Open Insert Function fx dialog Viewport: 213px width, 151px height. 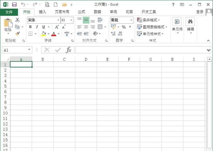[69, 50]
